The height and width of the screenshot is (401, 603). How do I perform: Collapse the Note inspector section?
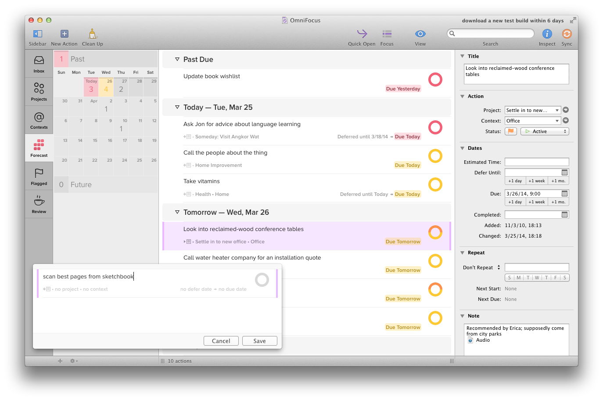[463, 316]
